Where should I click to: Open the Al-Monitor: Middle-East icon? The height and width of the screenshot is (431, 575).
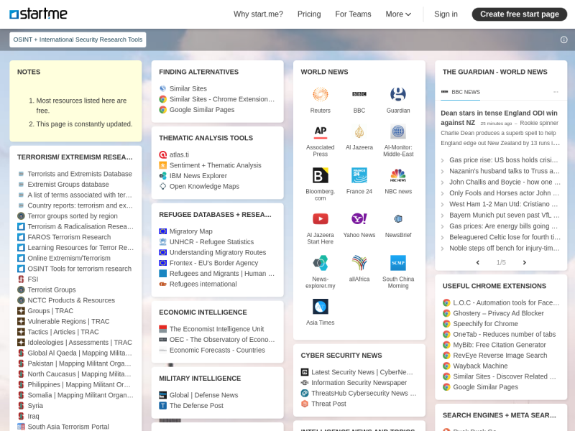398,131
